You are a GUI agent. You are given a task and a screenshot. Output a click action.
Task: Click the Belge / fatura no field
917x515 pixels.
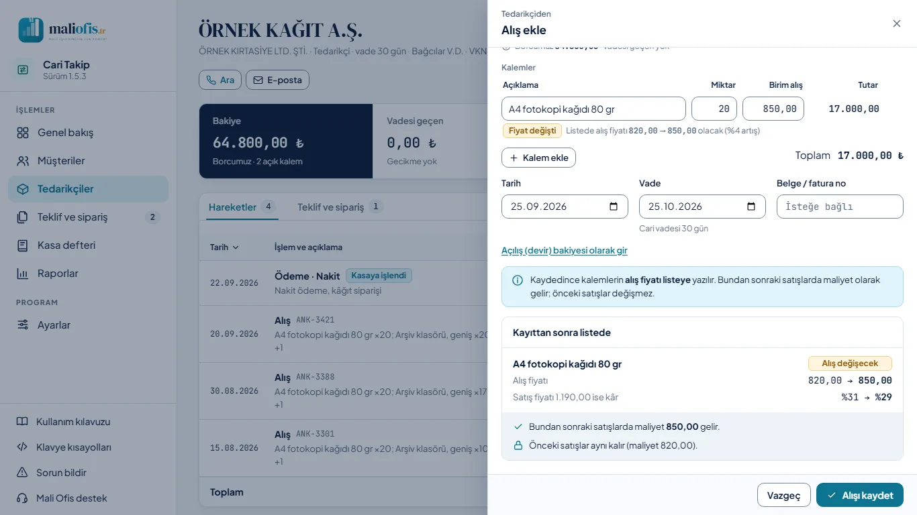point(840,207)
